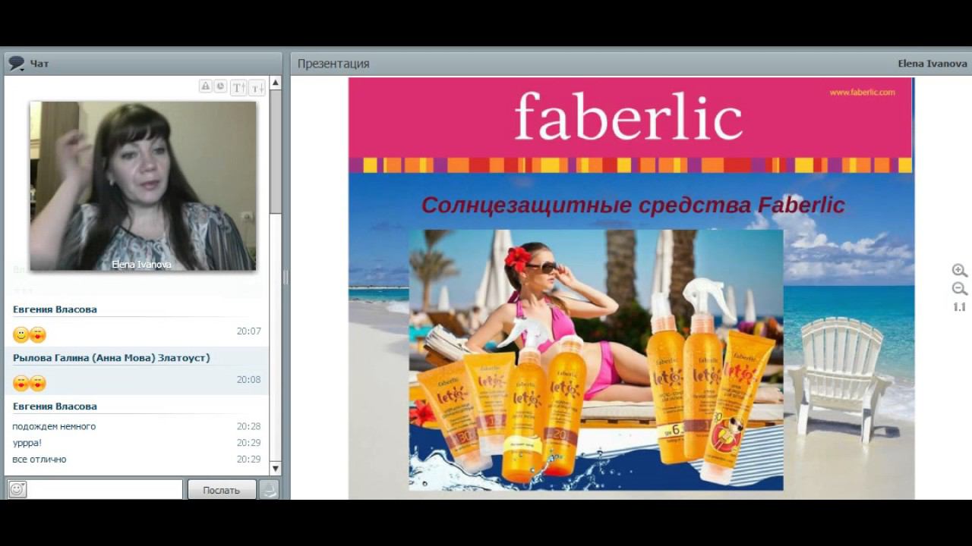The image size is (972, 546).
Task: Click the icon right of Послать button
Action: point(269,490)
